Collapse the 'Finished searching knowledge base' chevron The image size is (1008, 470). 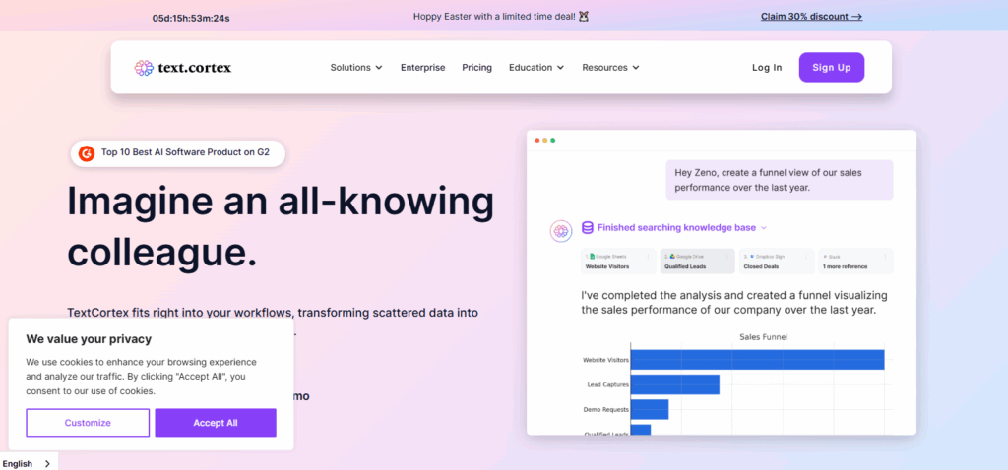[x=764, y=228]
